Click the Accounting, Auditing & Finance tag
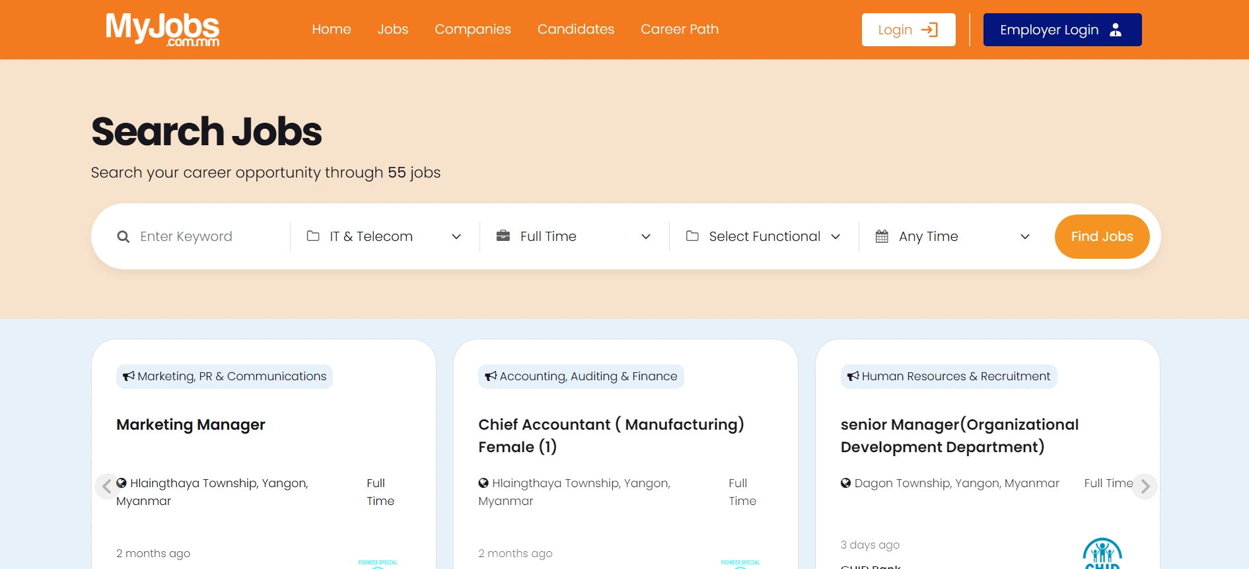1249x569 pixels. pyautogui.click(x=581, y=376)
